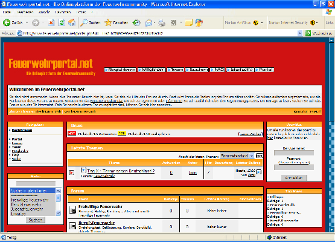Open the history clock icon

point(136,22)
